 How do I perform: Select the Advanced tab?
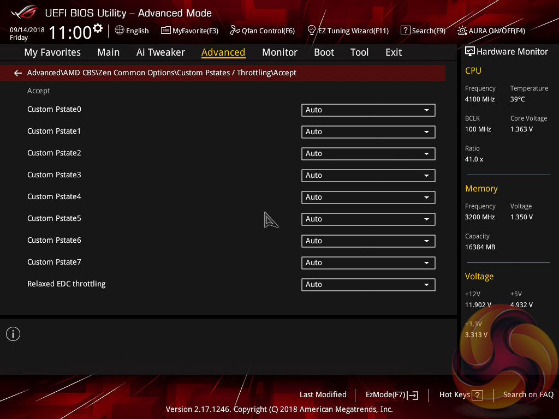pos(223,52)
